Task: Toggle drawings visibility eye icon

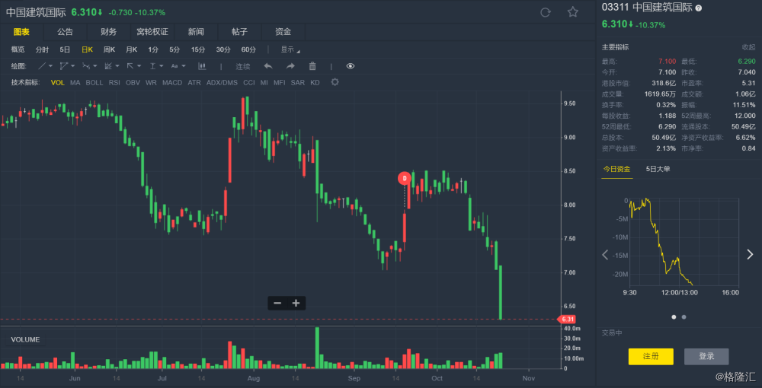Action: (x=351, y=66)
